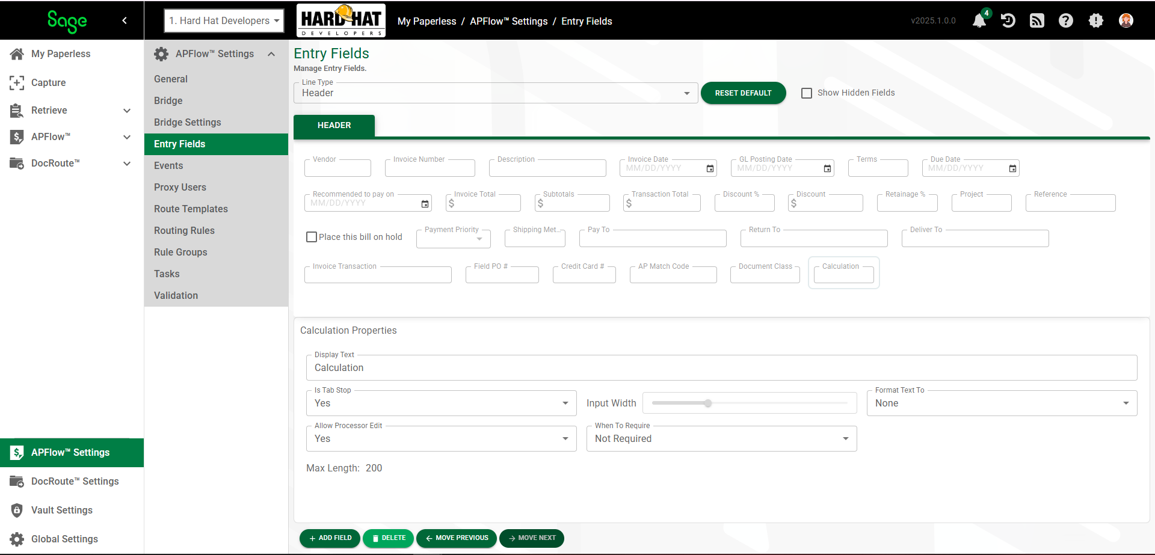Image resolution: width=1155 pixels, height=555 pixels.
Task: Open the Line Type dropdown
Action: pyautogui.click(x=496, y=93)
